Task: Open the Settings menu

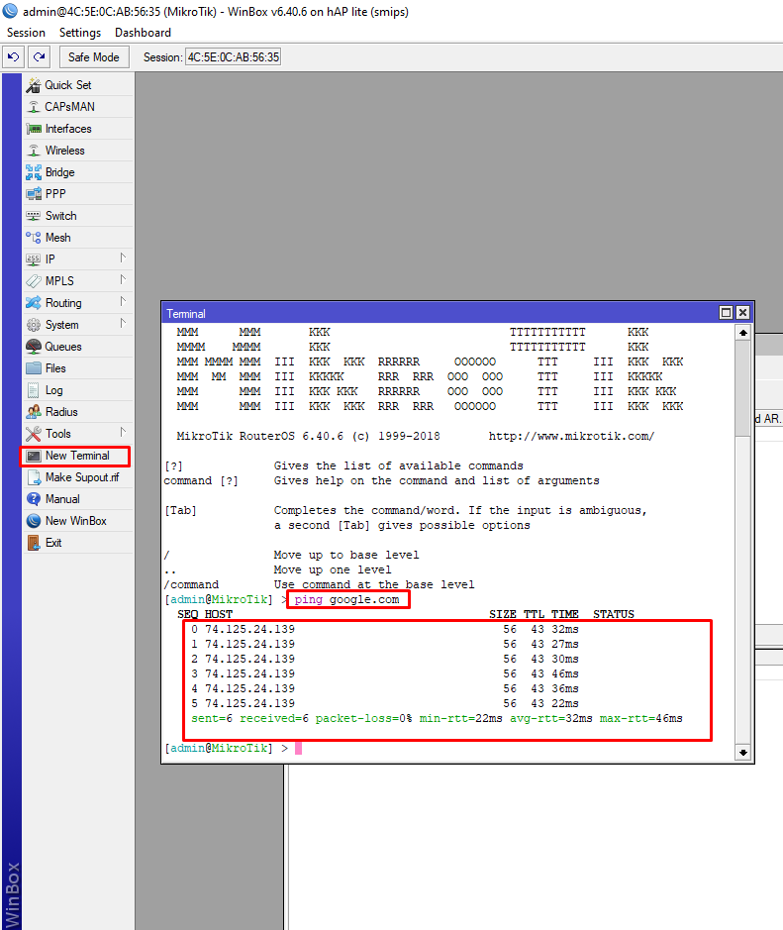Action: click(80, 33)
